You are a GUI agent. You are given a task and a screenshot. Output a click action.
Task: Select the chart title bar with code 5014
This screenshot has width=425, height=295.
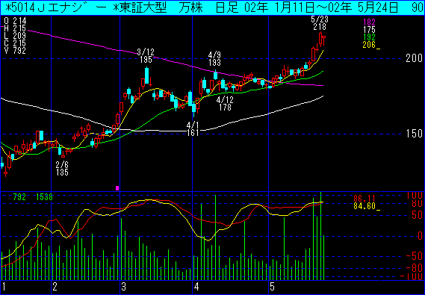(212, 8)
